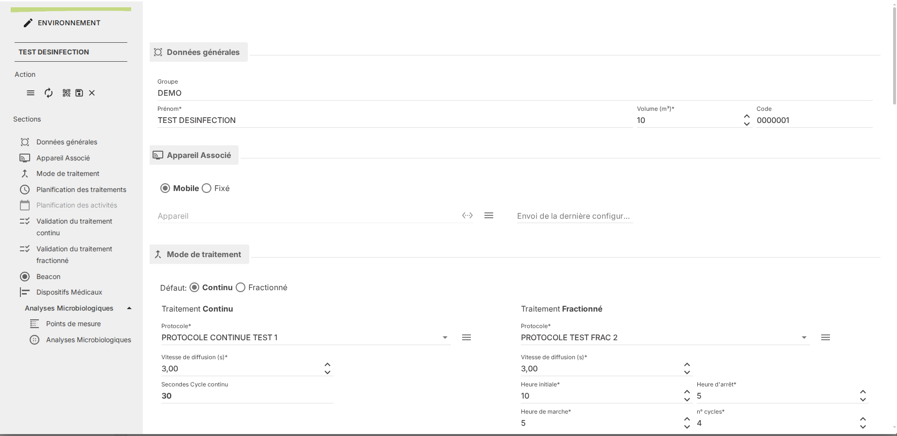The height and width of the screenshot is (436, 897).
Task: Click the Beacon section link
Action: [48, 277]
